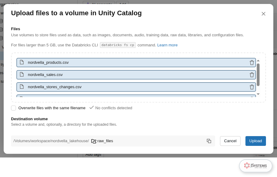Copy the destination volume path
Screen dimensions: 277x177
coord(209,141)
